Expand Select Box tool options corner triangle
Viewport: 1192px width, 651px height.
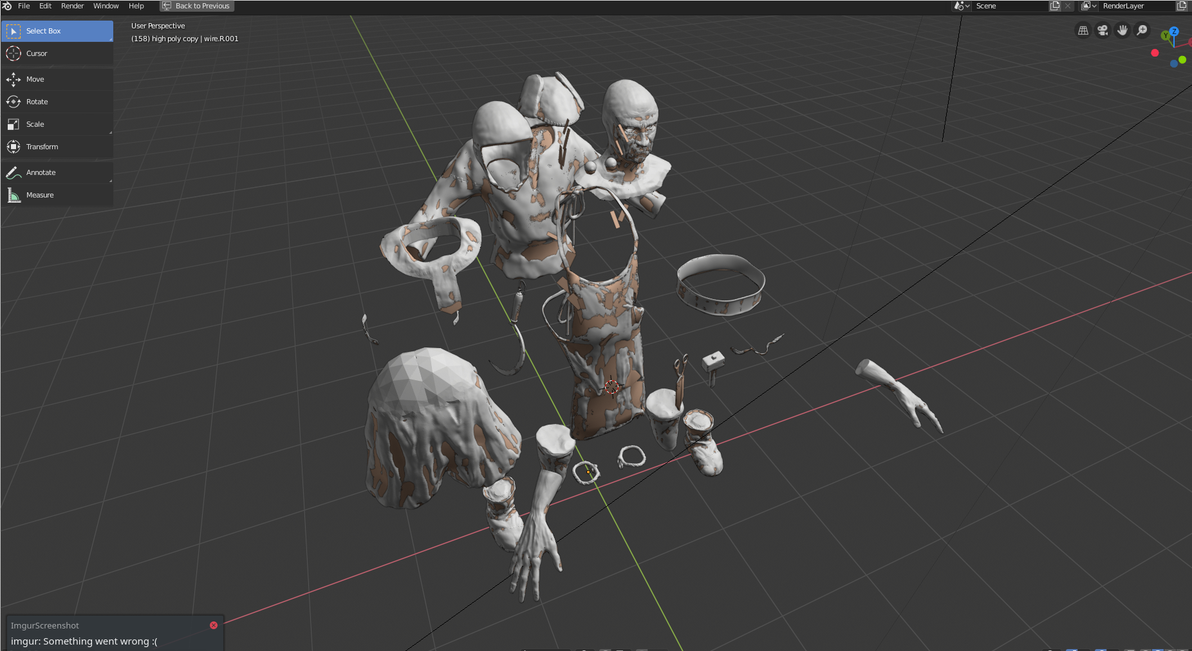[x=111, y=40]
